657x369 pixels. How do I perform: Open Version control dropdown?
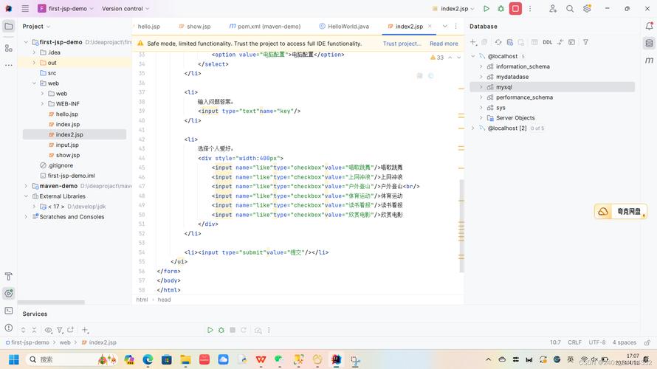tap(125, 8)
